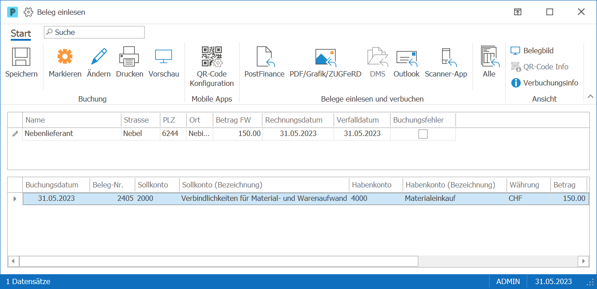This screenshot has height=289, width=597.
Task: Click the Speichern save icon
Action: (21, 57)
